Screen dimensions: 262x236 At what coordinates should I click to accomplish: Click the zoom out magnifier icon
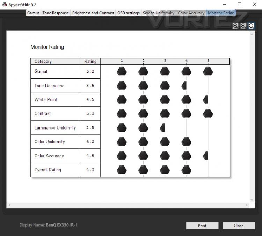243,26
